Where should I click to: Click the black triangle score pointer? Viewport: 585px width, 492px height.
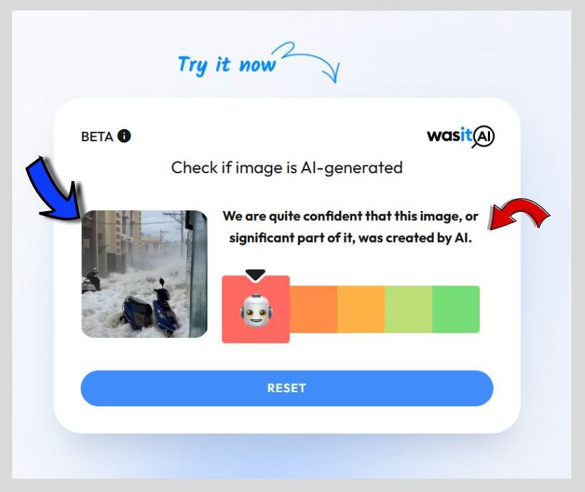[256, 275]
